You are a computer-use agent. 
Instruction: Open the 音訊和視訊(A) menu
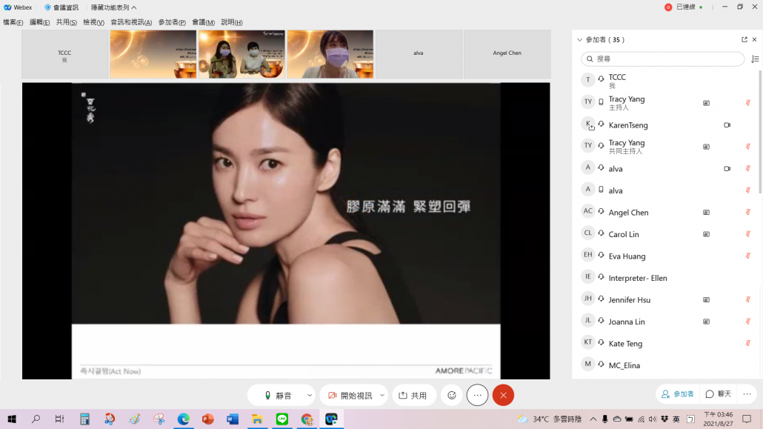[131, 22]
